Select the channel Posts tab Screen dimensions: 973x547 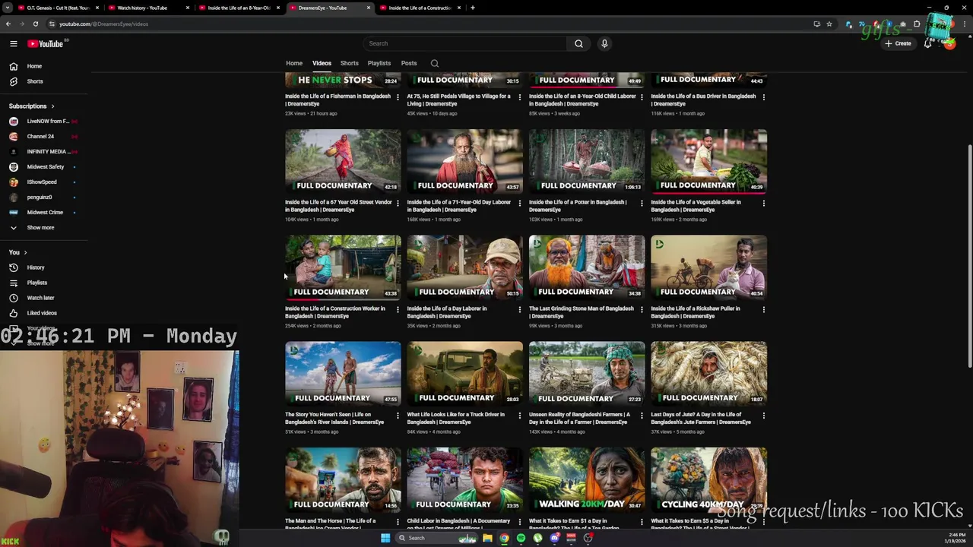409,63
